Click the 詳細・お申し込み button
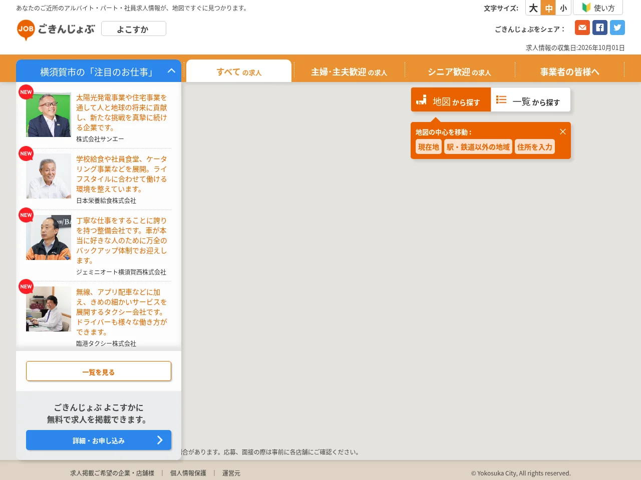641x480 pixels. 99,440
